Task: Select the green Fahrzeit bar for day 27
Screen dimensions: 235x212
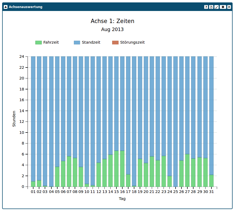Action: (187, 170)
